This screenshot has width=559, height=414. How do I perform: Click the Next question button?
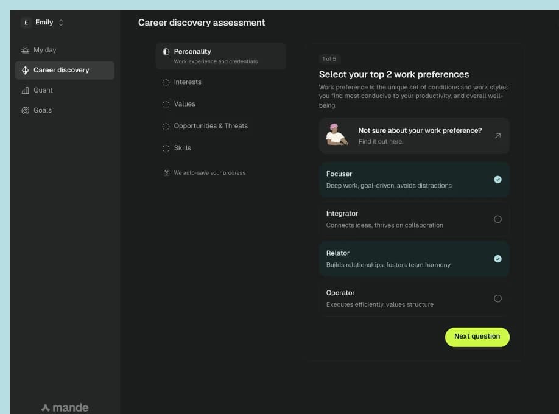477,337
